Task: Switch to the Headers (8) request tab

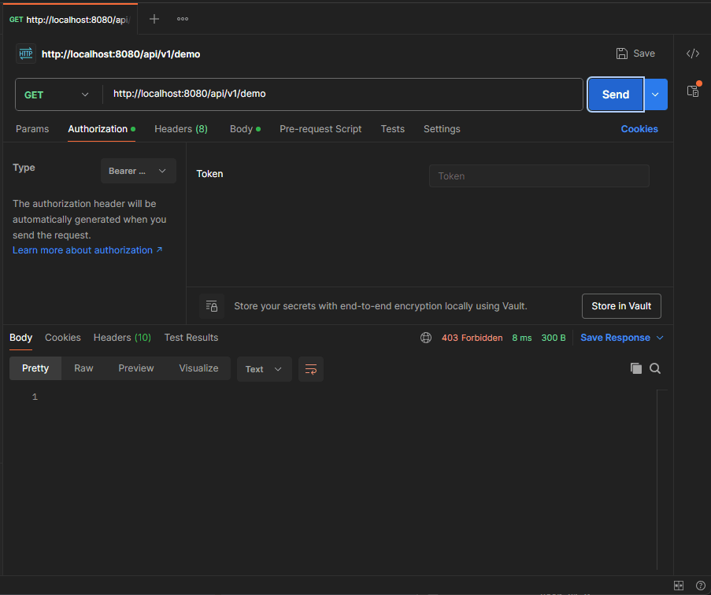Action: point(181,129)
